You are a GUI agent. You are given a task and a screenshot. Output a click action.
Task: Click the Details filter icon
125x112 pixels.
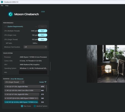click(x=45, y=82)
